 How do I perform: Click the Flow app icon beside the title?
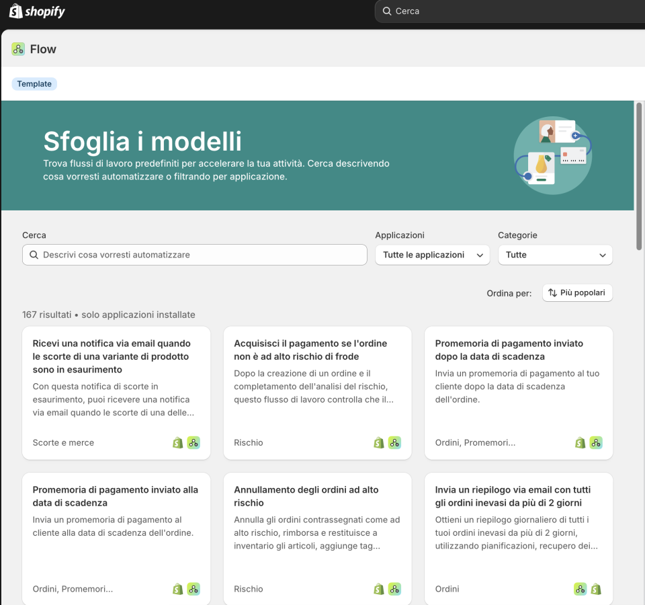tap(18, 49)
